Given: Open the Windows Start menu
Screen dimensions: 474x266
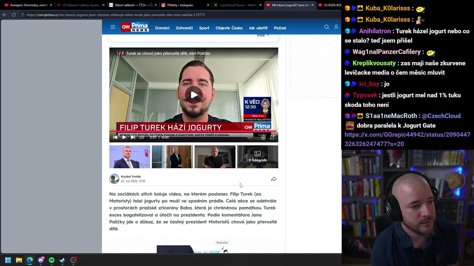Looking at the screenshot, I should [8, 260].
